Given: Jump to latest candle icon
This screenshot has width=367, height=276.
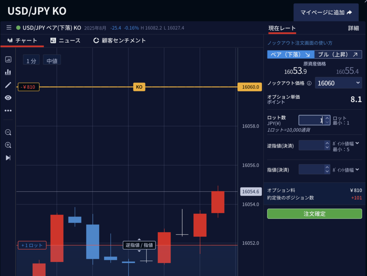Looking at the screenshot, I should click(x=8, y=158).
